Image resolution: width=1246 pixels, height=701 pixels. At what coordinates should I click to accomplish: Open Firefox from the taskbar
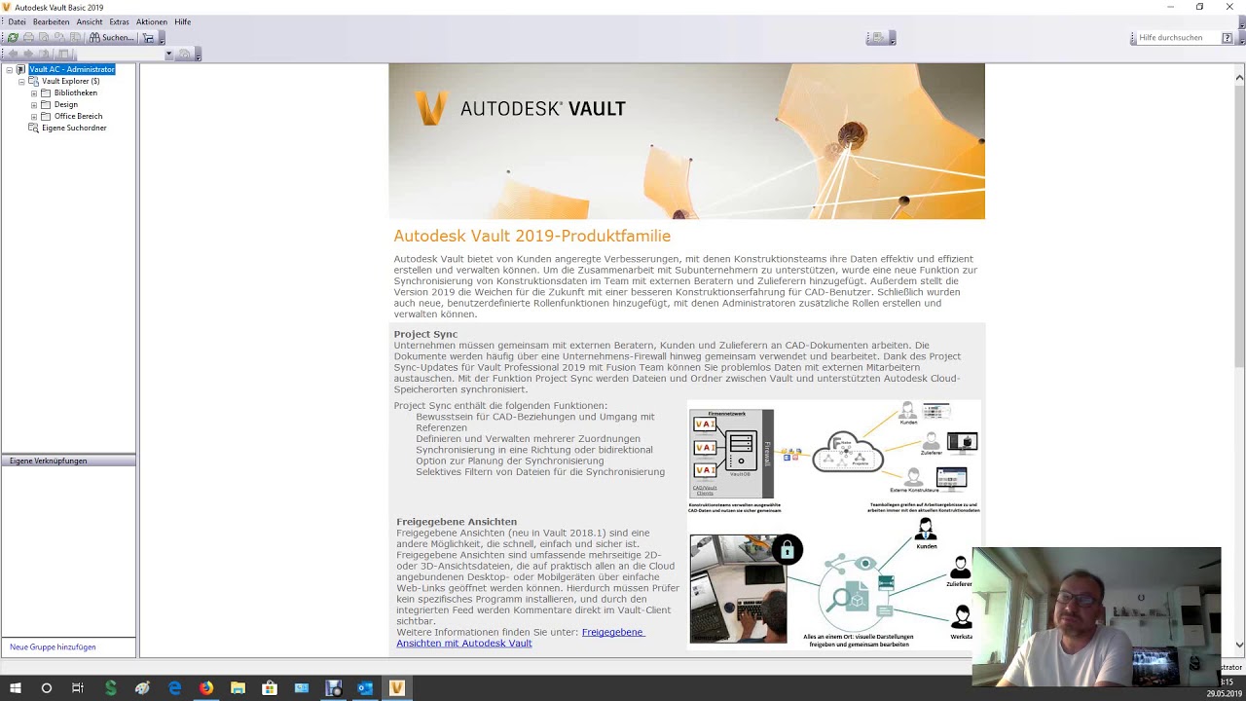pyautogui.click(x=206, y=688)
